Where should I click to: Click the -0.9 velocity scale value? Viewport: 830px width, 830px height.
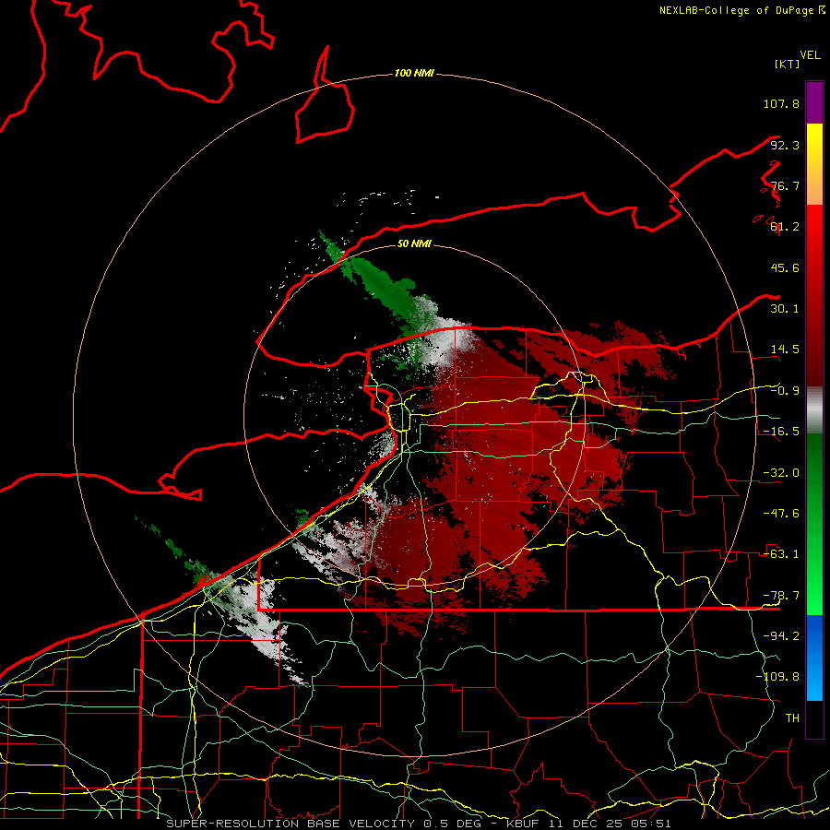click(x=785, y=391)
